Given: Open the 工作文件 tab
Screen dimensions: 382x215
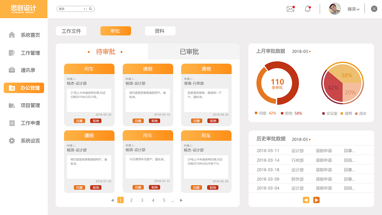Looking at the screenshot, I should coord(71,31).
